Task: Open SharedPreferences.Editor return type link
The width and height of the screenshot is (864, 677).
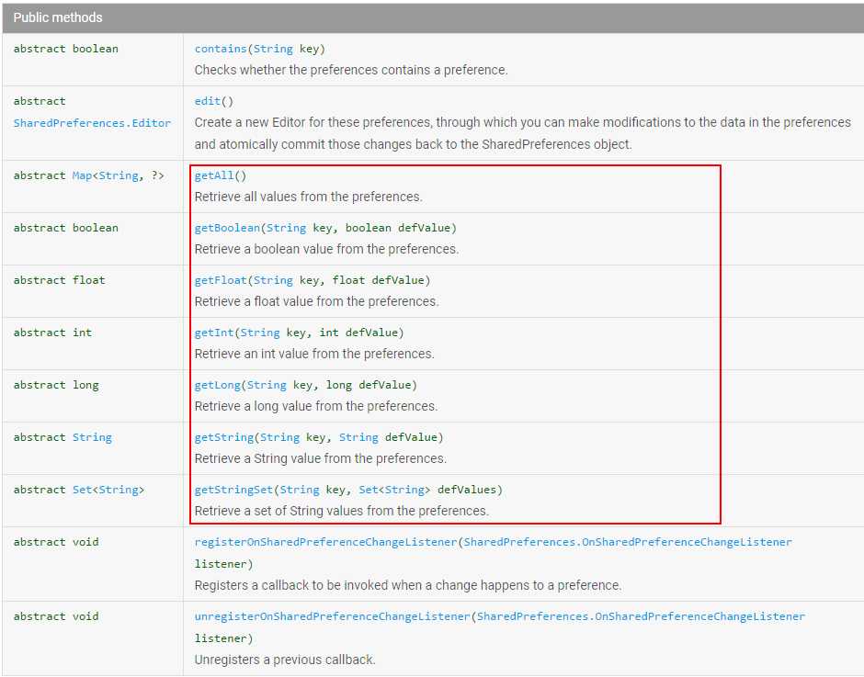Action: (92, 123)
